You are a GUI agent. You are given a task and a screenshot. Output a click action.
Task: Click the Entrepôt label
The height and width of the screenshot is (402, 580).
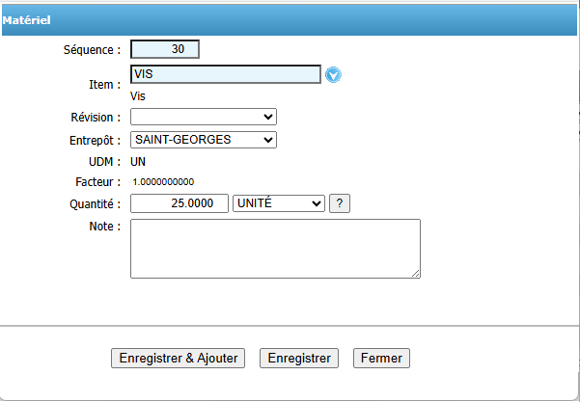point(97,141)
